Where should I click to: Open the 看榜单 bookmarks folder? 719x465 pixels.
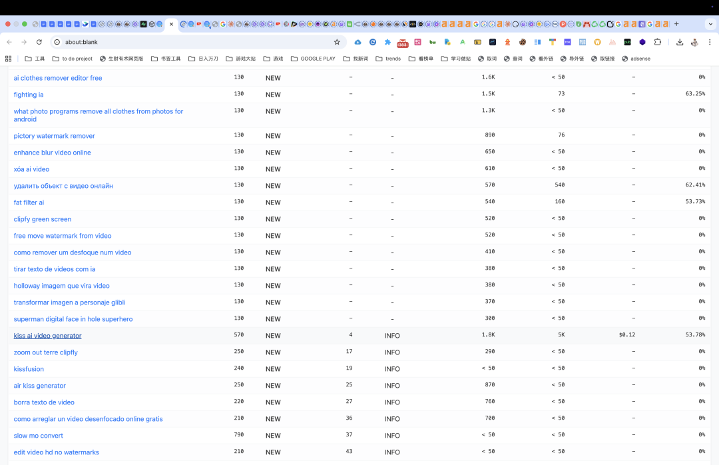click(421, 59)
